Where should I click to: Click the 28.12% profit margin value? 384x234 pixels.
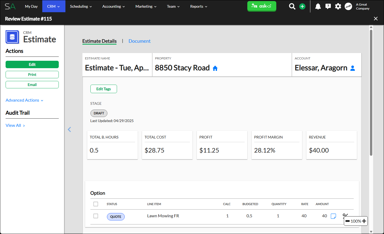(265, 150)
